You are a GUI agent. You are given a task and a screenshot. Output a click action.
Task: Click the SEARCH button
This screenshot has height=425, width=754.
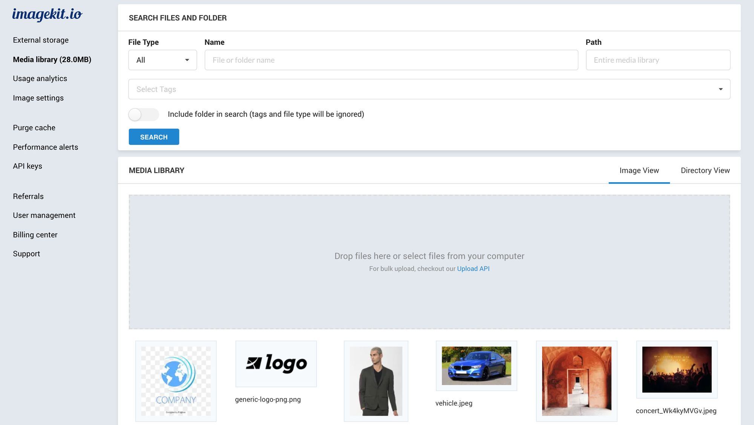pos(154,137)
